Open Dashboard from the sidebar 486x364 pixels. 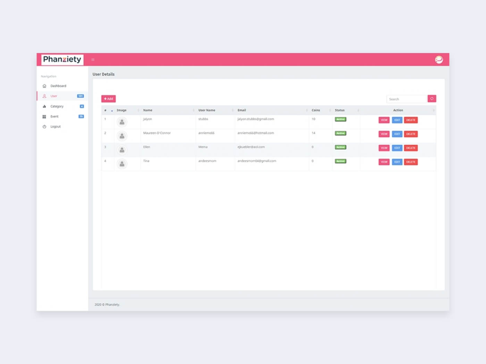pos(58,86)
